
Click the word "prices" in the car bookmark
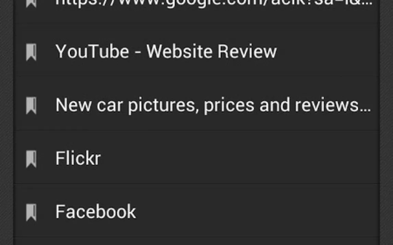[x=229, y=106]
